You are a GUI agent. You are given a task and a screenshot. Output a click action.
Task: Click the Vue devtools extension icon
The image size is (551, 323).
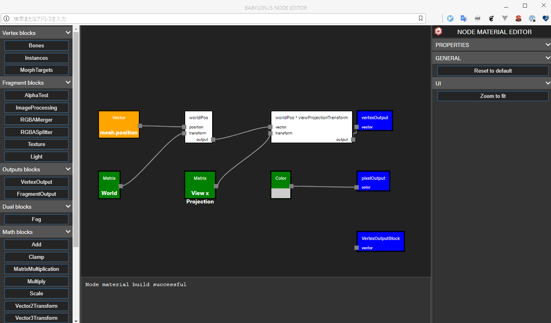coord(505,18)
